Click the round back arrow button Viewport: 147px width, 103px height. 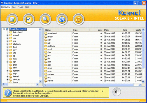(x=117, y=92)
